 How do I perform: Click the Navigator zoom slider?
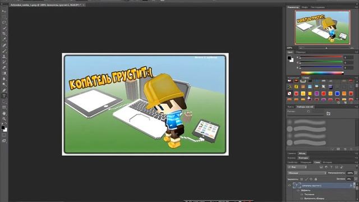[326, 48]
